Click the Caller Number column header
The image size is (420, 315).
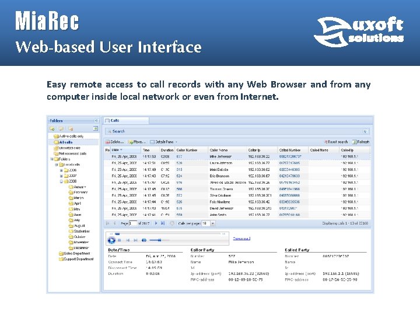click(191, 150)
